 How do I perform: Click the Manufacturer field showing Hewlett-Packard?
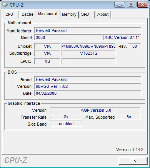[88, 30]
